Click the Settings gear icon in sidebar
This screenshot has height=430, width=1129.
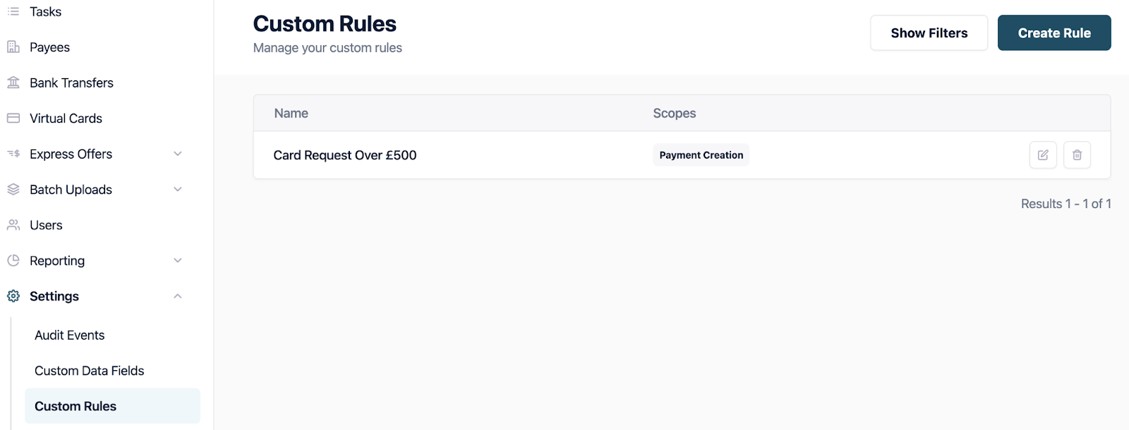pyautogui.click(x=13, y=296)
